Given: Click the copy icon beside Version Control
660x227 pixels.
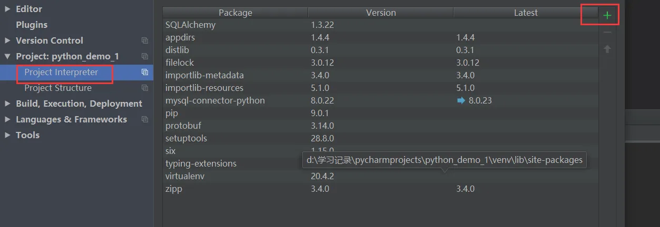Looking at the screenshot, I should [145, 40].
